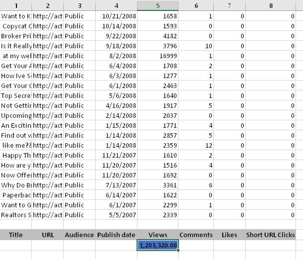Select the cell with date 11/21/2007
The height and width of the screenshot is (259, 303).
[x=116, y=155]
